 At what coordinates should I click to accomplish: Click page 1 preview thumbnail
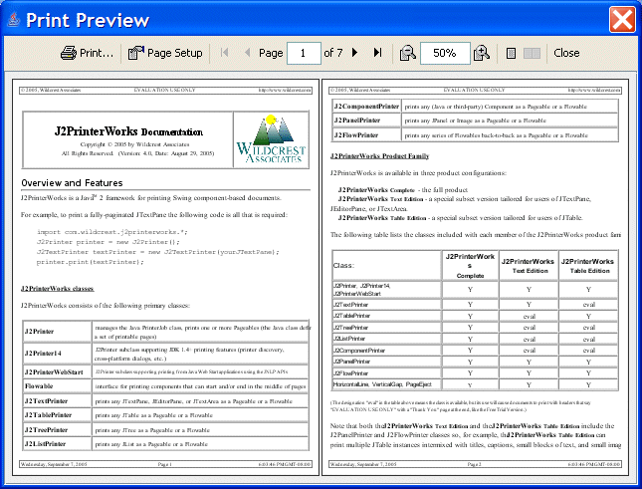[x=165, y=277]
